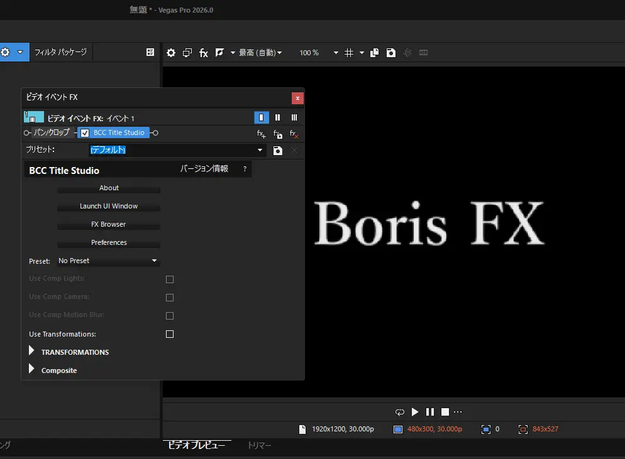The height and width of the screenshot is (459, 625).
Task: Open preview properties gear in video preview toolbar
Action: coord(171,53)
